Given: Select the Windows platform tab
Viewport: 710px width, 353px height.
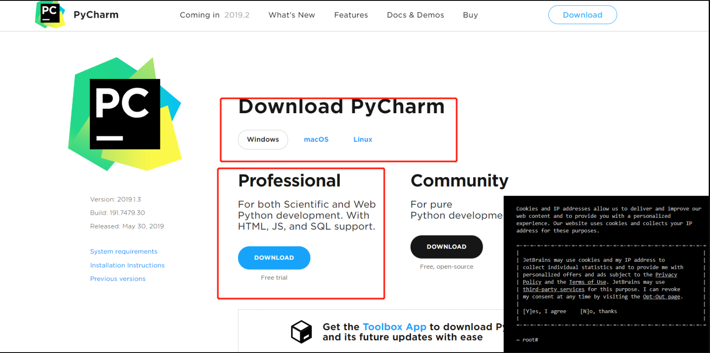Looking at the screenshot, I should pyautogui.click(x=263, y=140).
